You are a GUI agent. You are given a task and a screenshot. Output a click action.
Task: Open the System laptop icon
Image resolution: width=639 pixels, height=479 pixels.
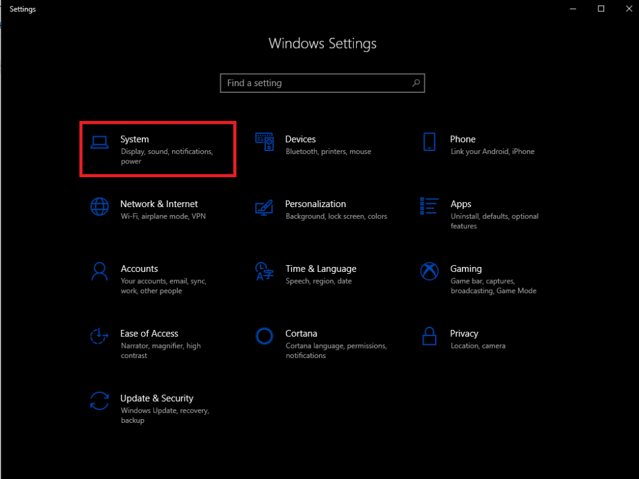click(99, 142)
